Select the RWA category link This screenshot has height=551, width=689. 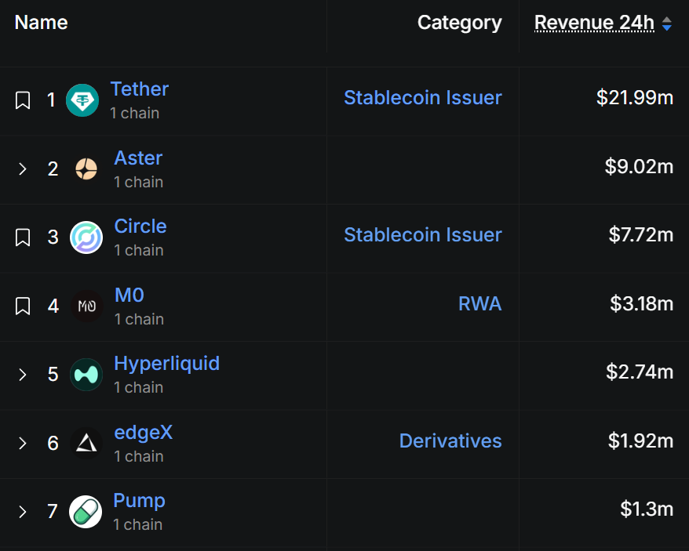479,303
